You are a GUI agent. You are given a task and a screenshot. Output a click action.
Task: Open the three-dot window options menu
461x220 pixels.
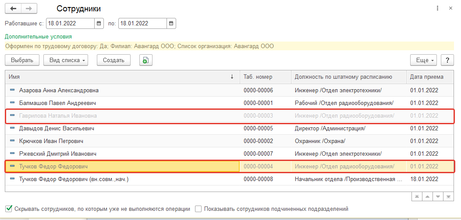437,8
